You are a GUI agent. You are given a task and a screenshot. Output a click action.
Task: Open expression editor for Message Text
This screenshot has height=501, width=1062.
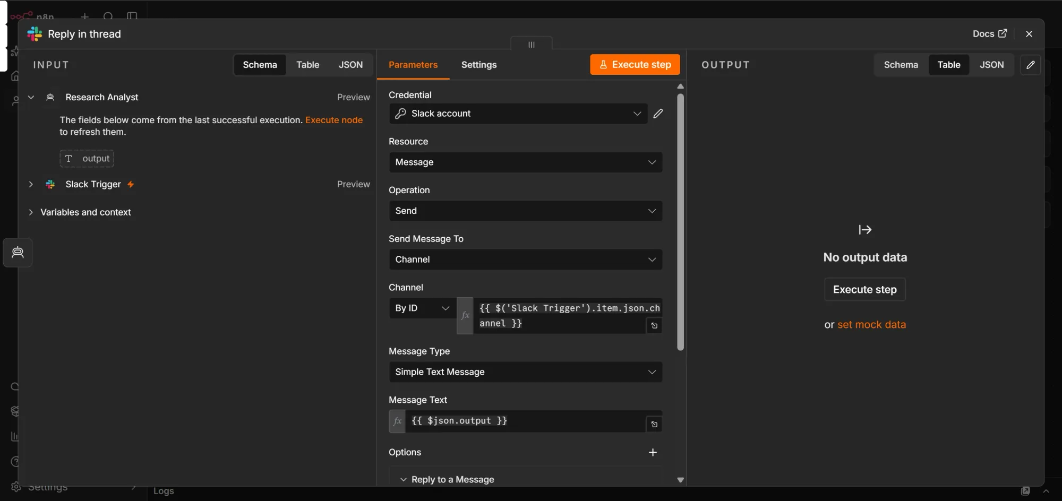click(654, 425)
